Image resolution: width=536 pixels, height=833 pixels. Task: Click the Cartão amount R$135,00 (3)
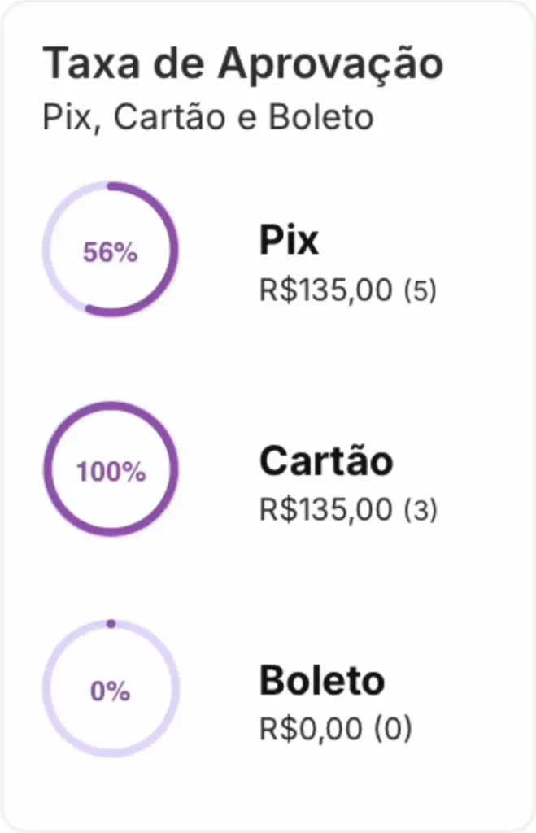click(x=348, y=509)
